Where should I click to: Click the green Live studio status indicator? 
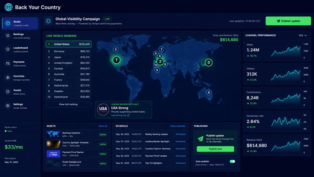8,131
